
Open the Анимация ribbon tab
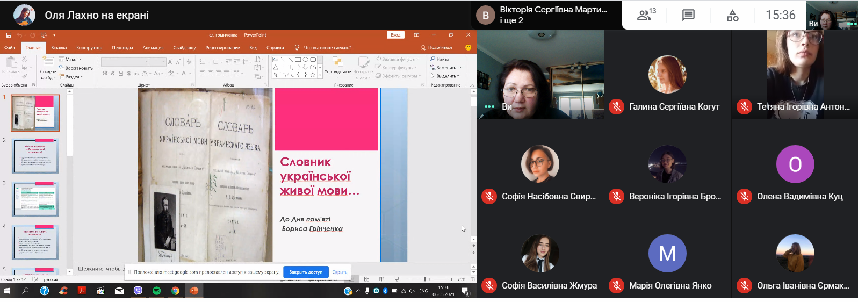coord(153,48)
